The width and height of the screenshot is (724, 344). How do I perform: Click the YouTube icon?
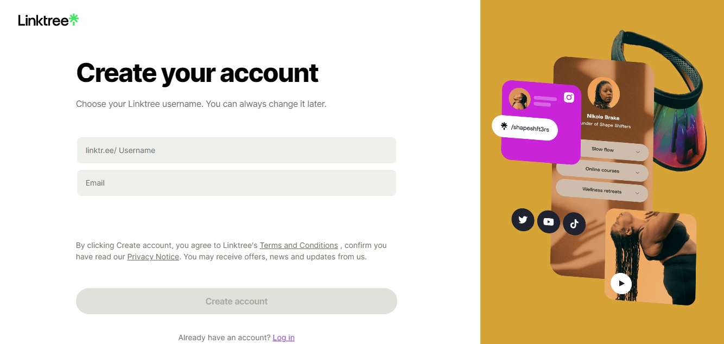click(x=548, y=221)
